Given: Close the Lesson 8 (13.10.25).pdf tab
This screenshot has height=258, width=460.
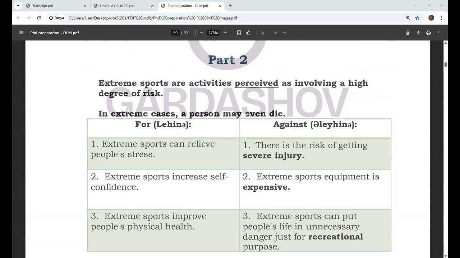Looking at the screenshot, I should [152, 6].
